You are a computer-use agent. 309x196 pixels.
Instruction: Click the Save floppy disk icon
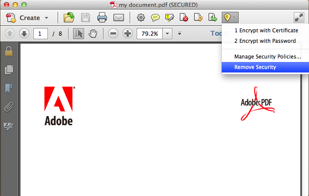pos(86,17)
